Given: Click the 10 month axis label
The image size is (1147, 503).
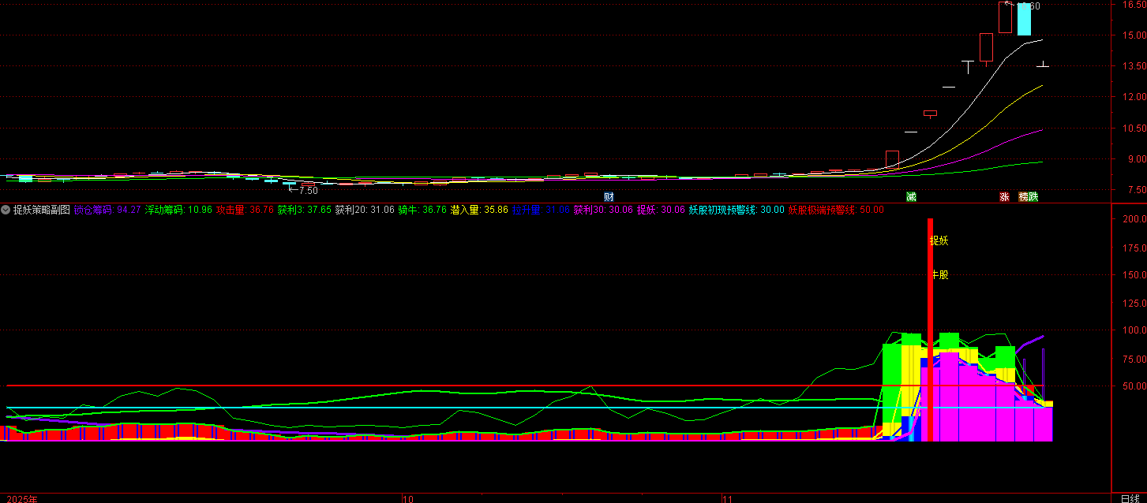Looking at the screenshot, I should point(408,498).
